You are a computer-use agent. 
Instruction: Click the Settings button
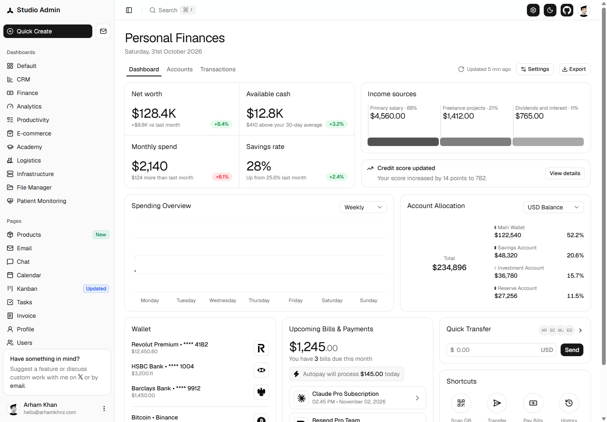click(535, 69)
